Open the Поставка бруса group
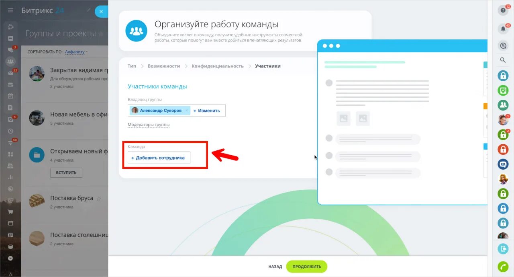This screenshot has height=277, width=514. (71, 198)
